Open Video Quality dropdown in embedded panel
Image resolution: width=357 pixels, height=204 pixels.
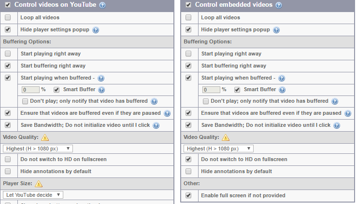[218, 149]
